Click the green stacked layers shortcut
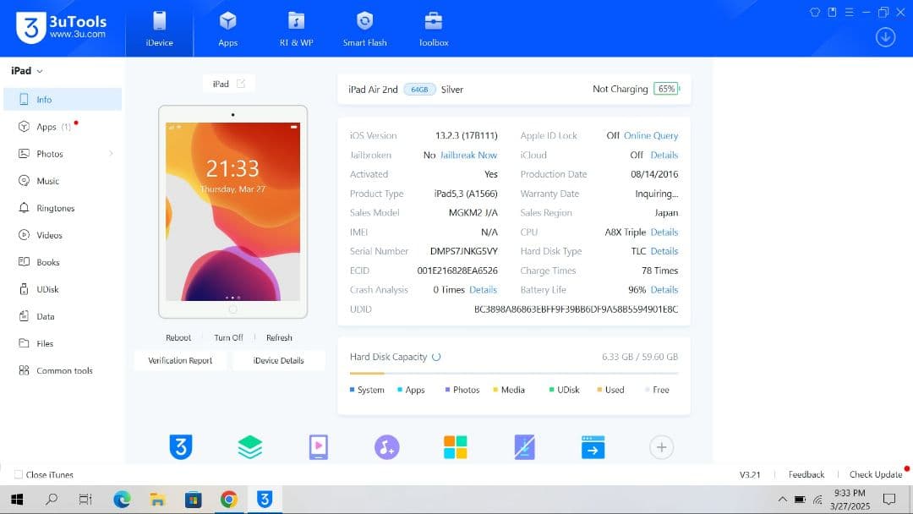This screenshot has width=913, height=514. pyautogui.click(x=250, y=447)
